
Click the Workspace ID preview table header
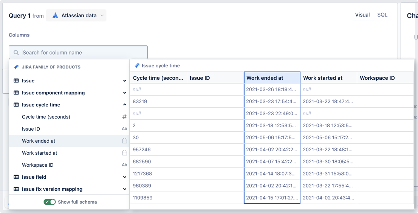385,78
